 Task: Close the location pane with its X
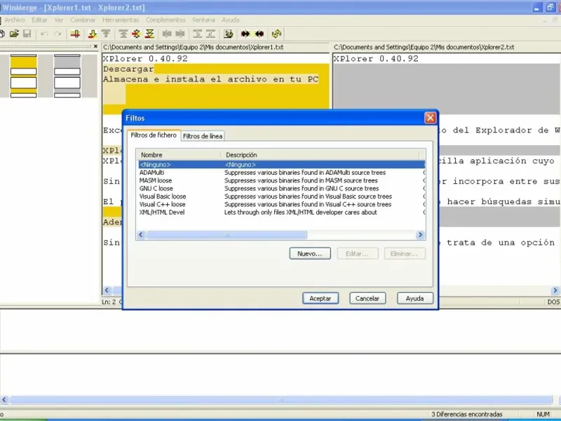[95, 46]
